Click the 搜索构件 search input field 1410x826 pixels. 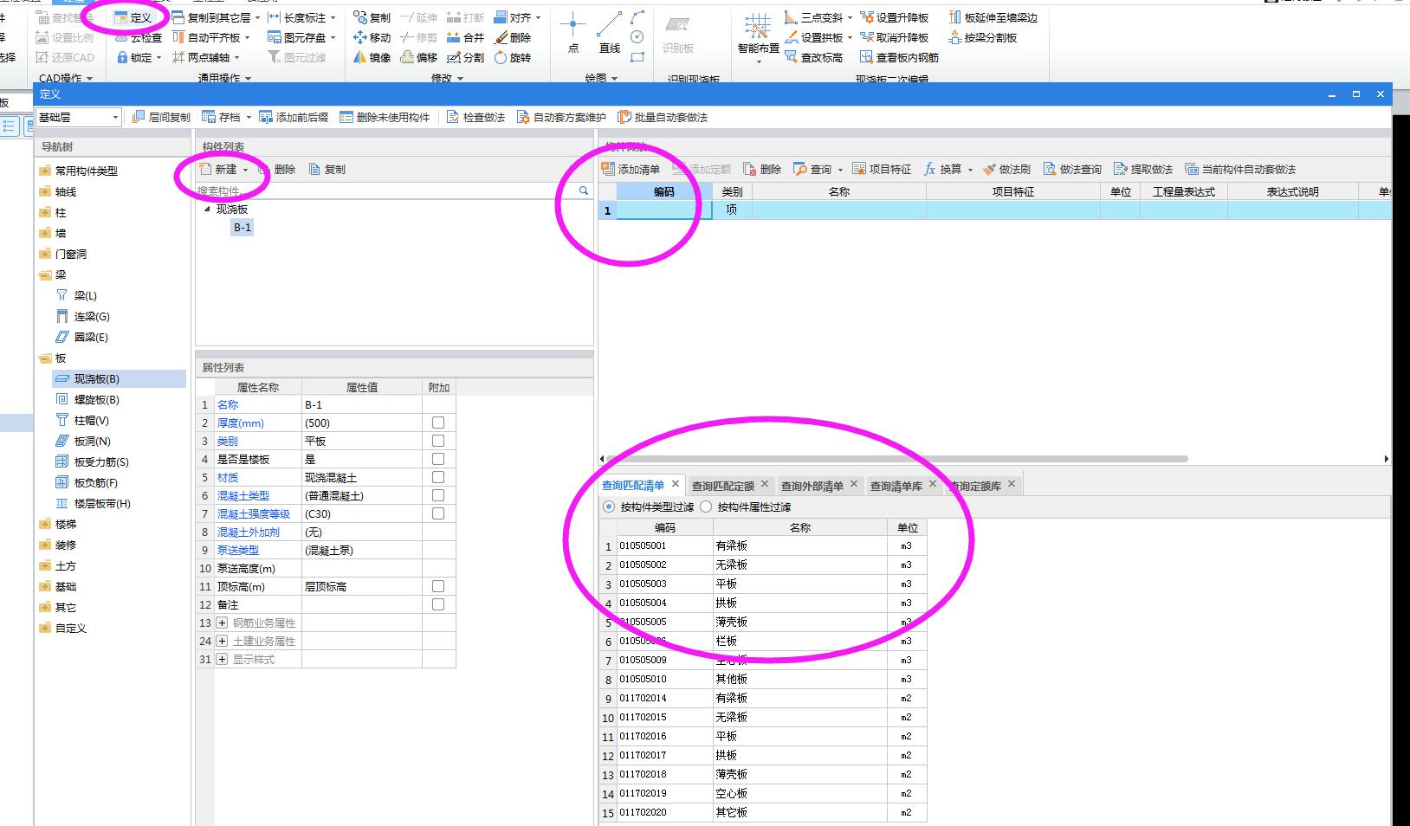point(385,190)
